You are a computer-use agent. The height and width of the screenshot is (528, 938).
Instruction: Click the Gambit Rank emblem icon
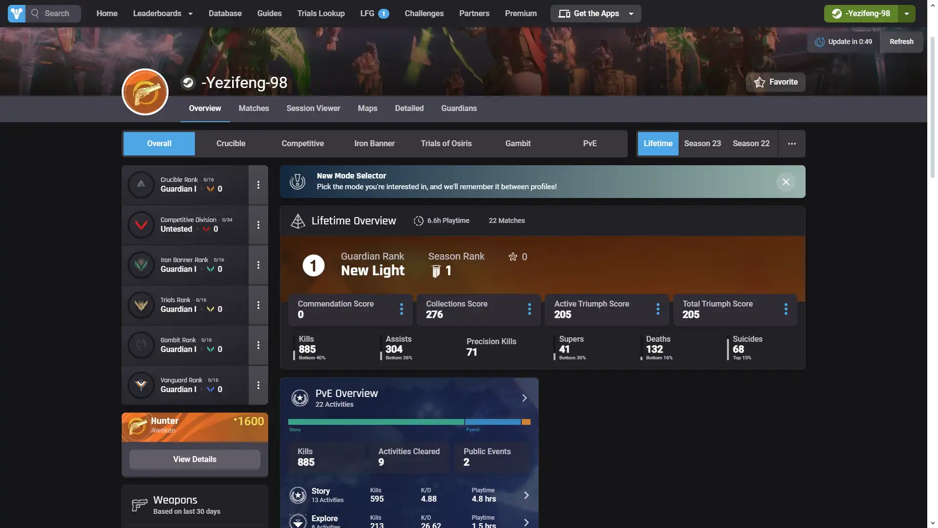tap(141, 345)
